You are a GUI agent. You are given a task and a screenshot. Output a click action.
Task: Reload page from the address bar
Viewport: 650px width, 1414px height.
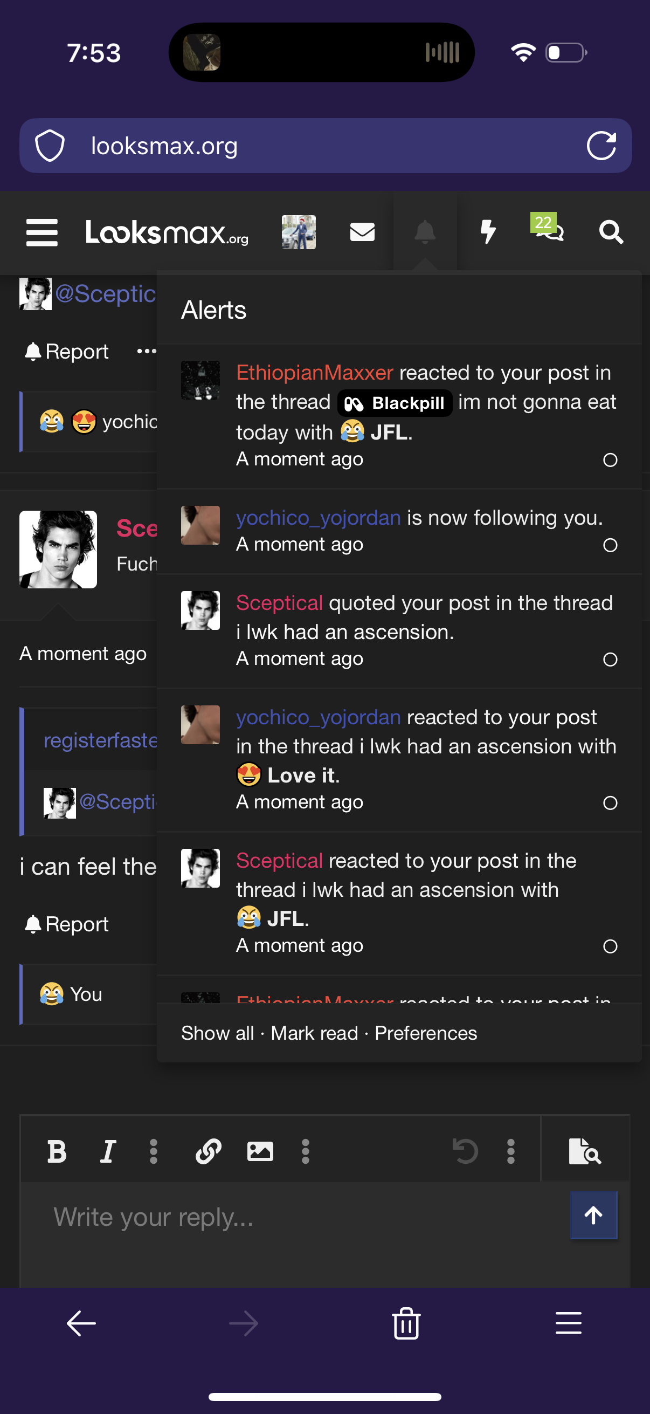pos(601,146)
